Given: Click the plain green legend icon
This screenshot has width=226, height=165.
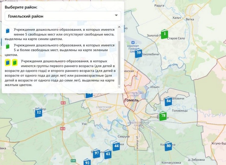Looking at the screenshot, I should tap(8, 47).
